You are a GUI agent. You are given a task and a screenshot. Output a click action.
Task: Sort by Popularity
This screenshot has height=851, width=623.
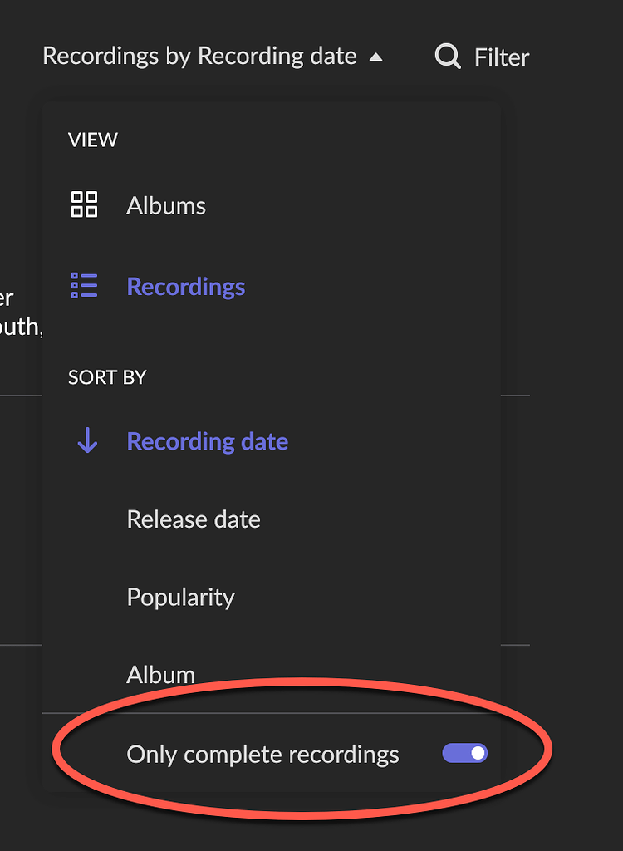(x=181, y=598)
